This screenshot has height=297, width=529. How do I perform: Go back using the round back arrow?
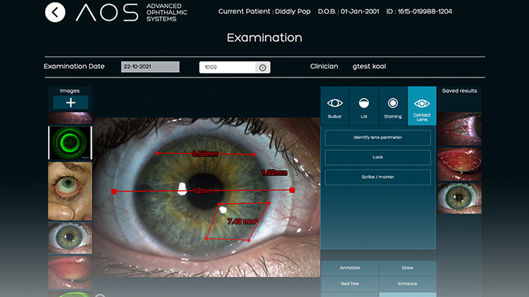tap(55, 13)
